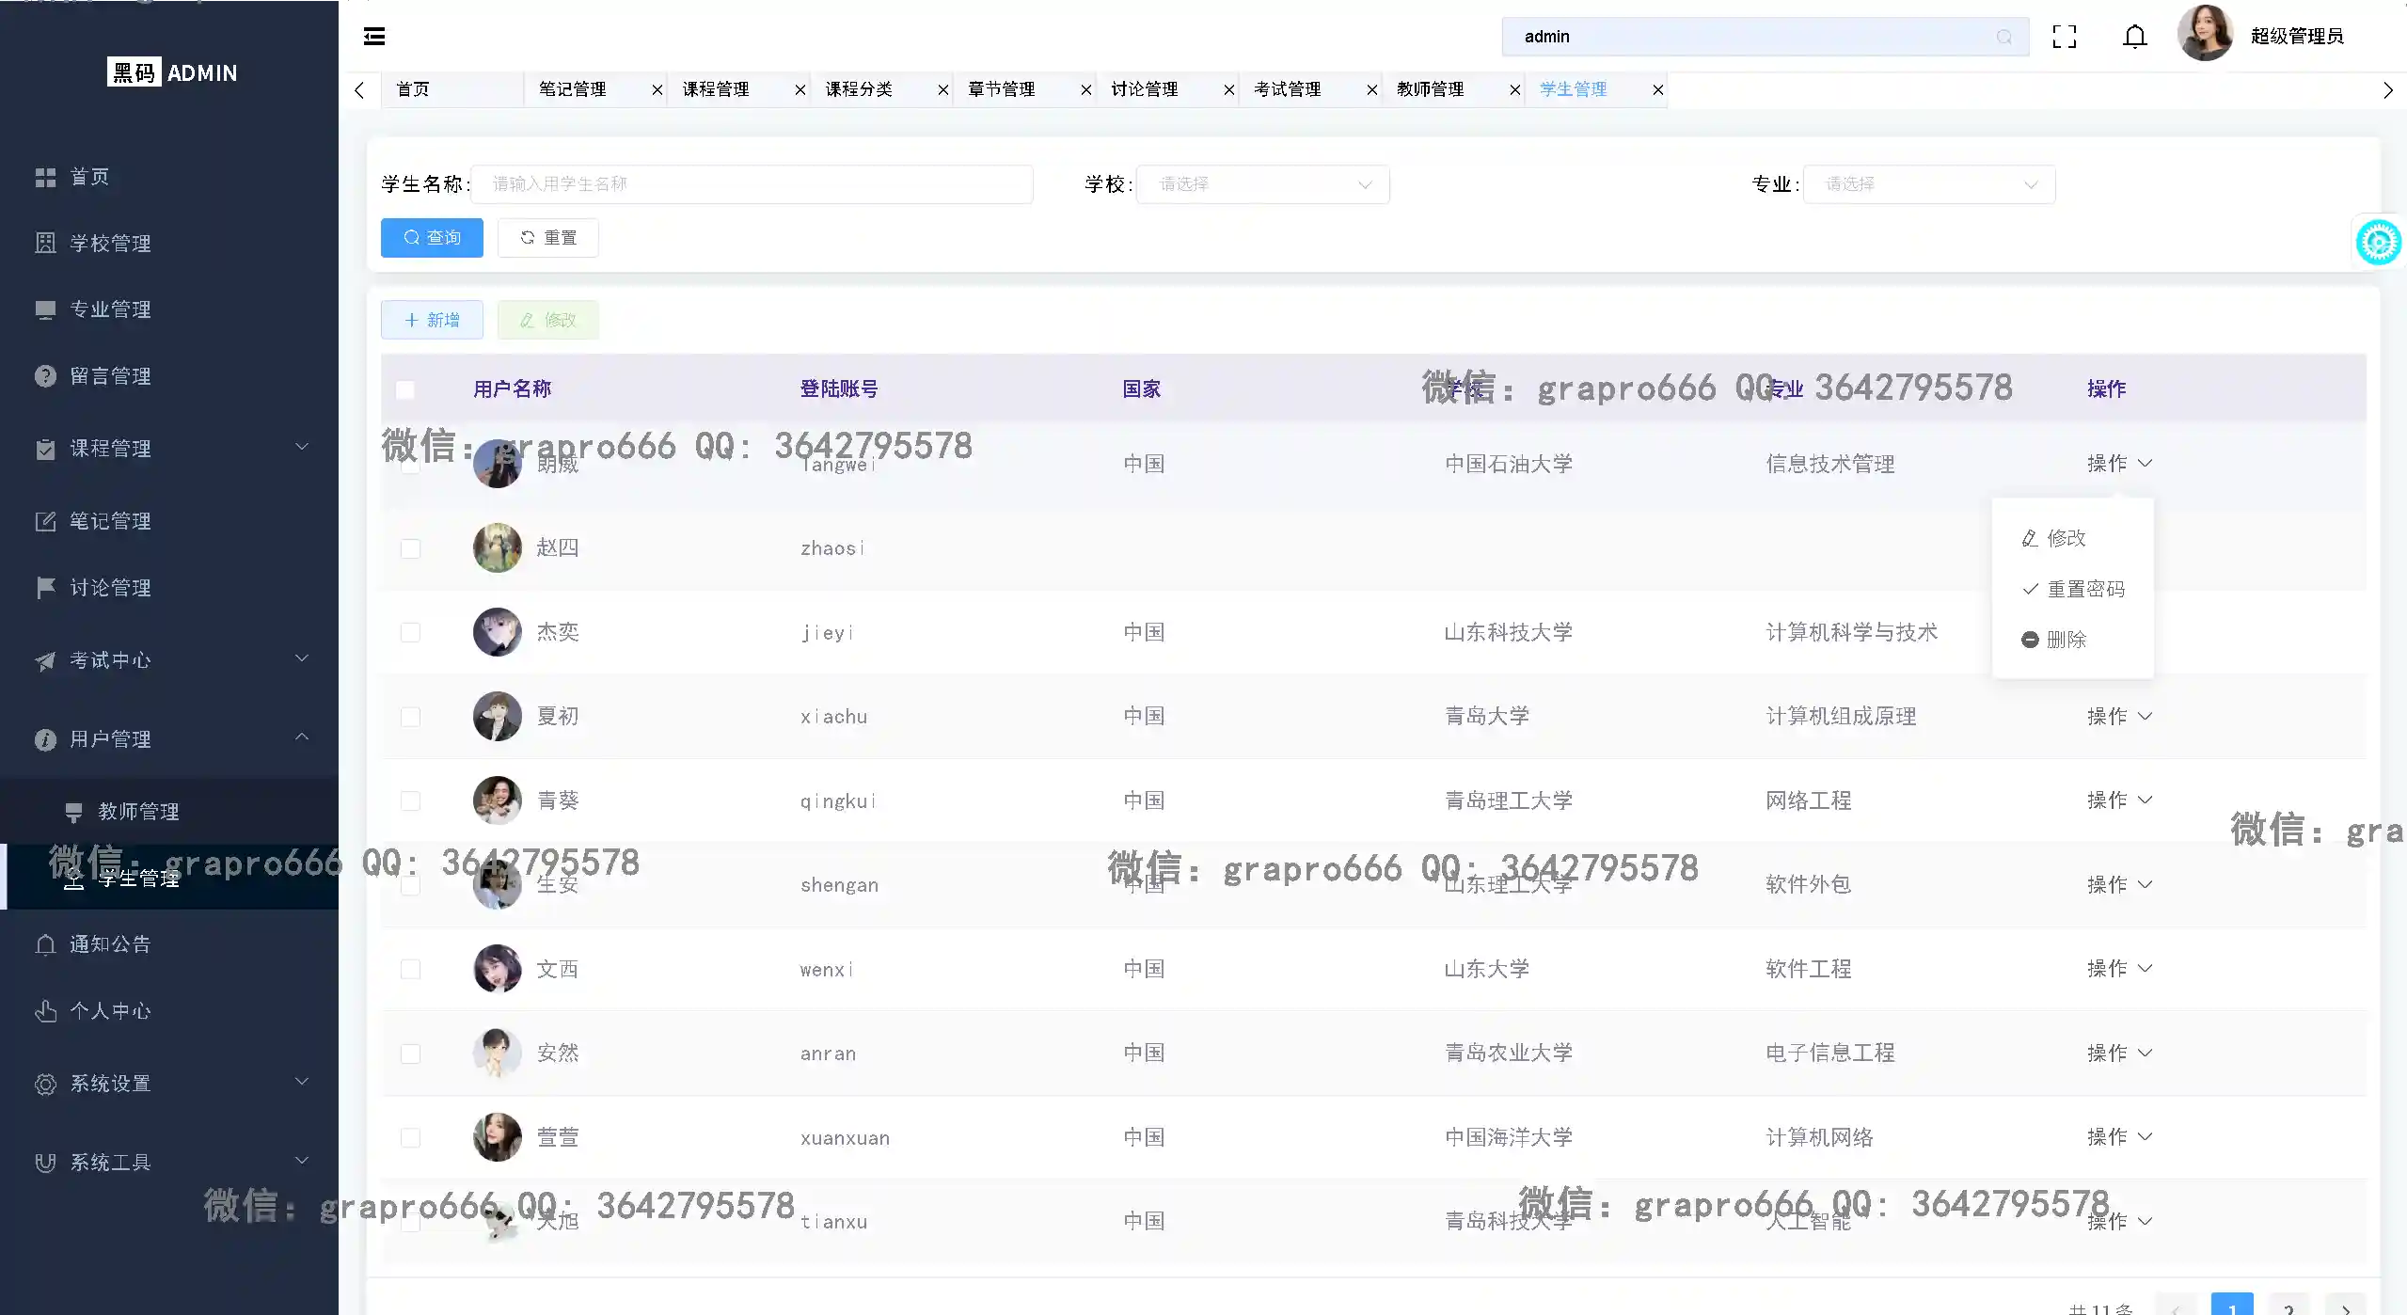Toggle the select-all header checkbox
This screenshot has width=2407, height=1315.
405,389
